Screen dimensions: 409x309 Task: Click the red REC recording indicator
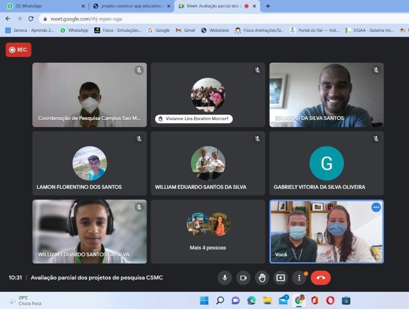coord(18,50)
